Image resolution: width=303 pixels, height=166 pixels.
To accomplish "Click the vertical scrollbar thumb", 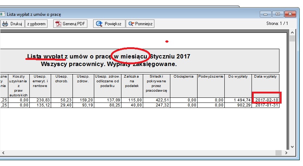I will (x=292, y=39).
